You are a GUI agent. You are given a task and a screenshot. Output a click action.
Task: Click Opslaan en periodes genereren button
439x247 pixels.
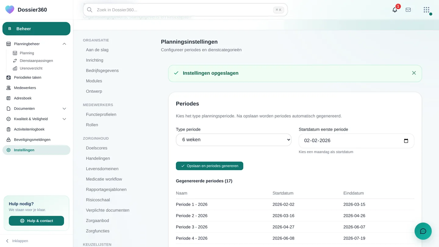(209, 166)
